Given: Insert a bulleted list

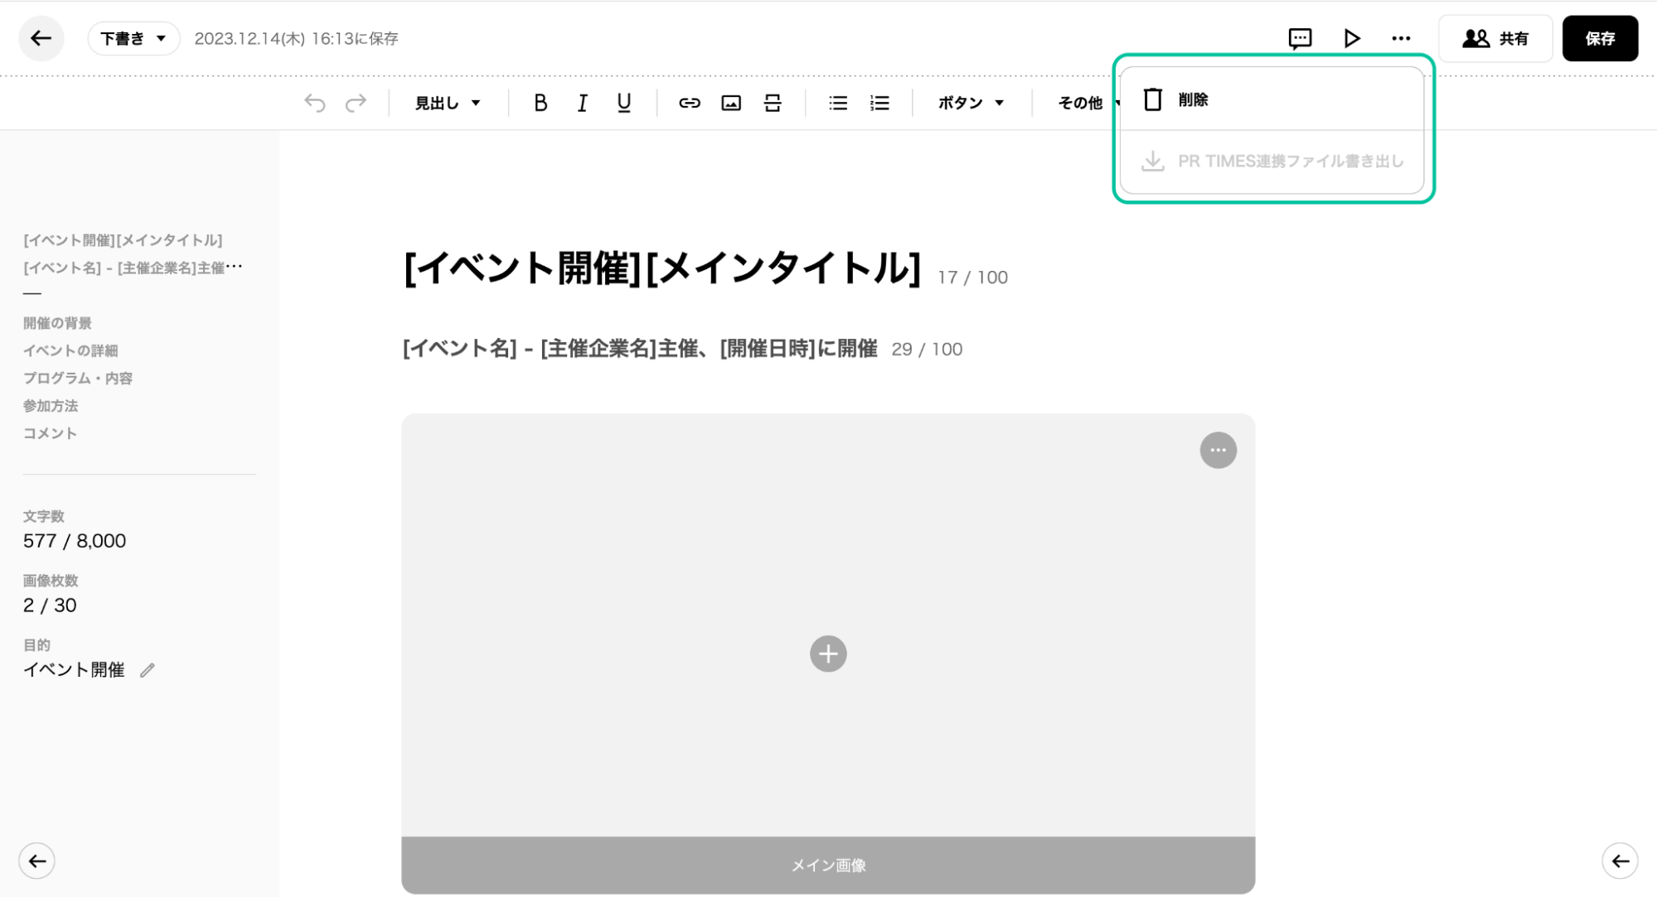Looking at the screenshot, I should click(838, 103).
